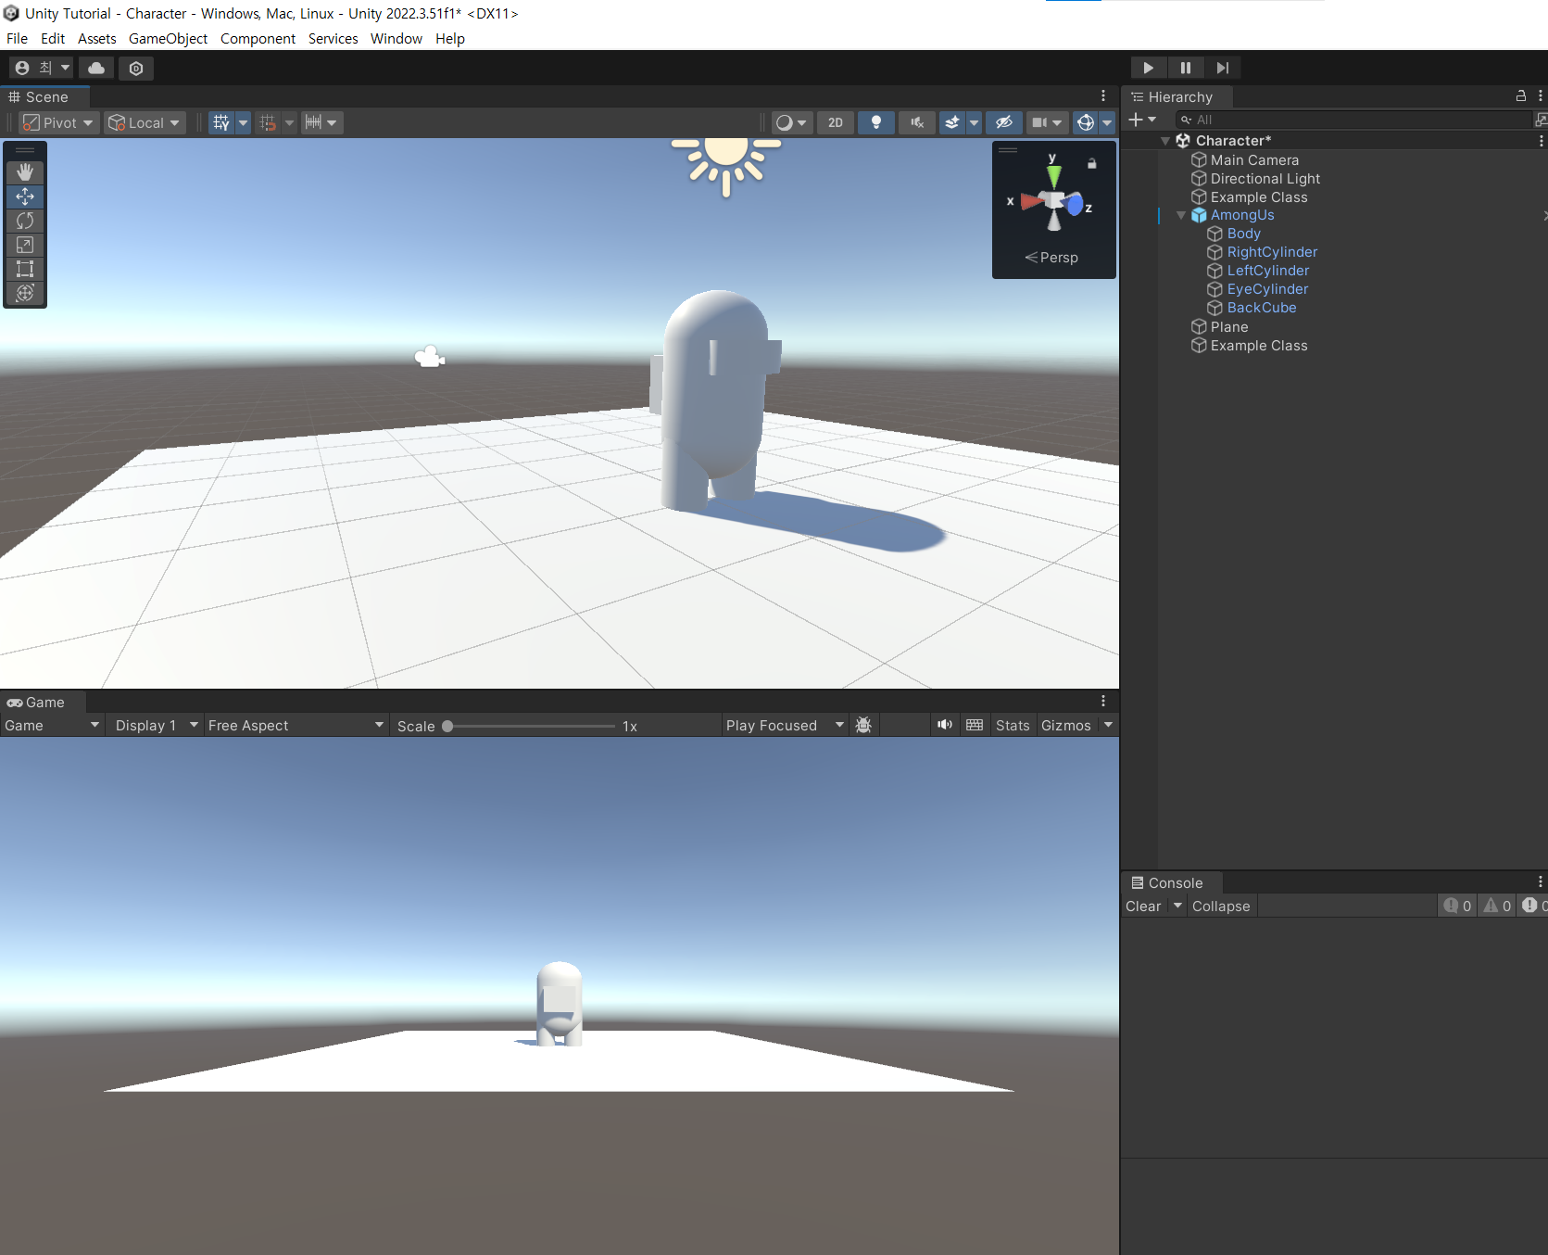Open draw mode shading dropdown
This screenshot has height=1255, width=1548.
[x=792, y=122]
